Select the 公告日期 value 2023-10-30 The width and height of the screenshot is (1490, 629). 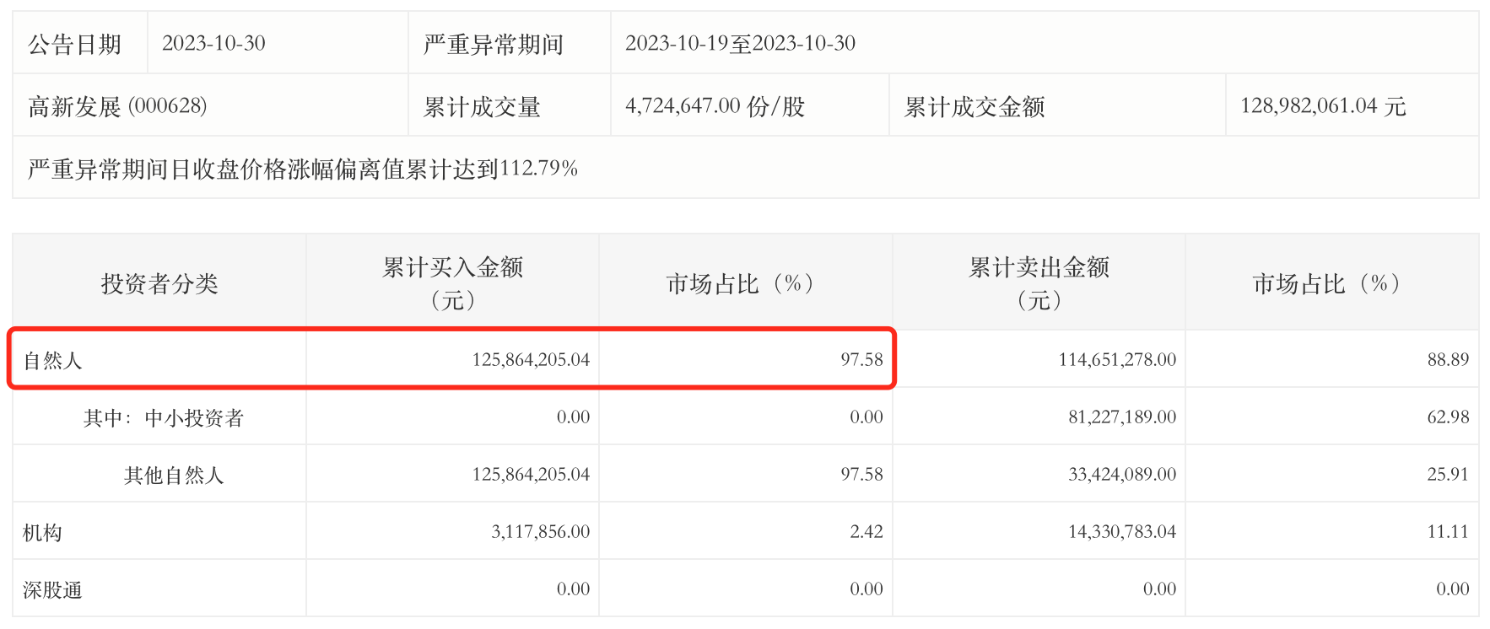[213, 44]
